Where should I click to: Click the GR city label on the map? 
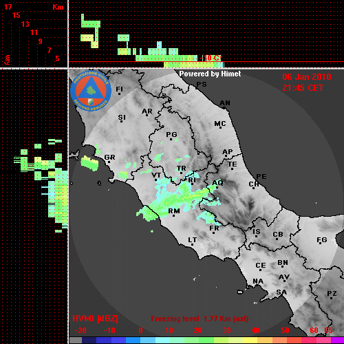point(109,158)
